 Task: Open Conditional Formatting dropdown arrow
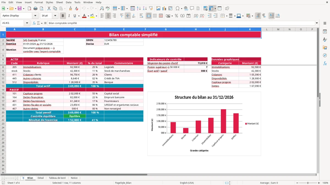click(252, 16)
